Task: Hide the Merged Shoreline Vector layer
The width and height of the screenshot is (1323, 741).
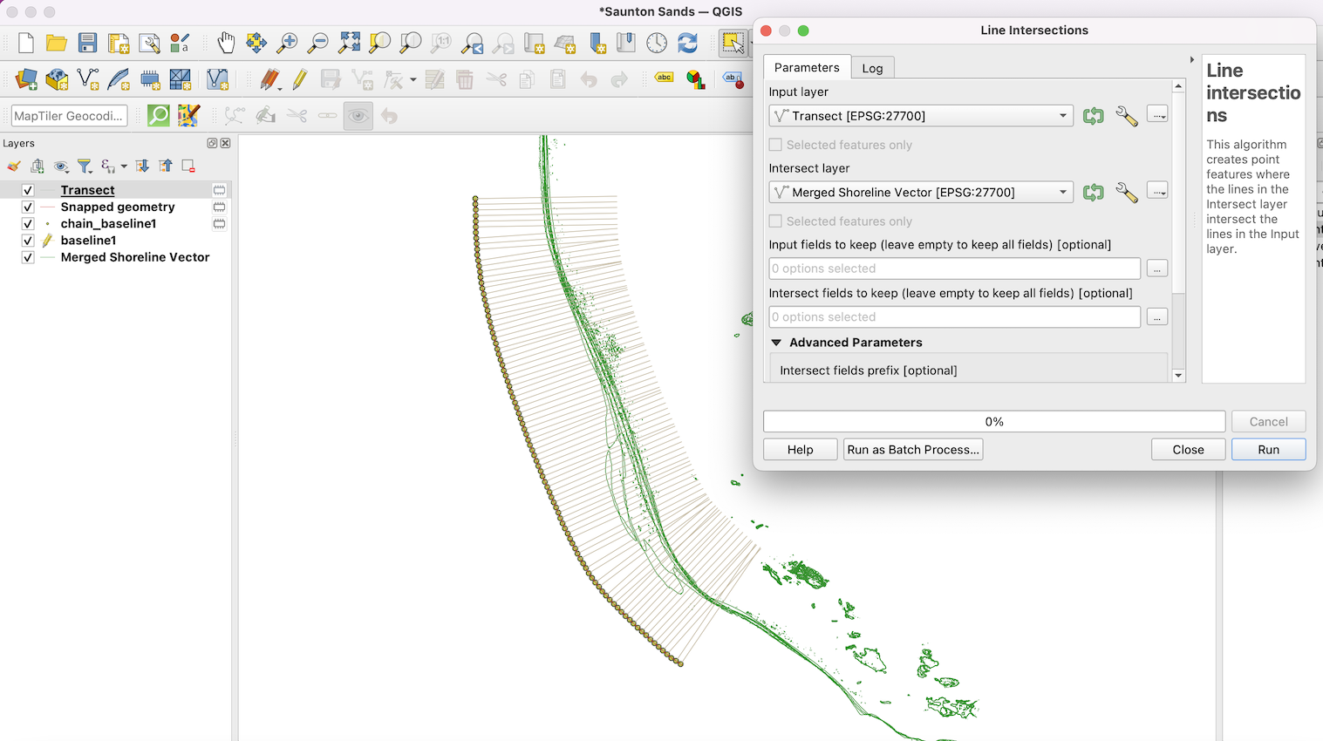Action: (x=28, y=257)
